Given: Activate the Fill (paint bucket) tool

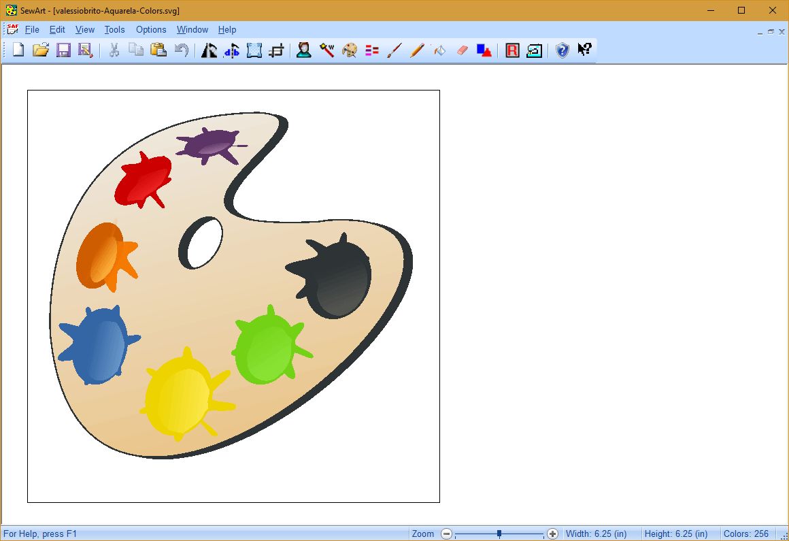Looking at the screenshot, I should (x=439, y=50).
